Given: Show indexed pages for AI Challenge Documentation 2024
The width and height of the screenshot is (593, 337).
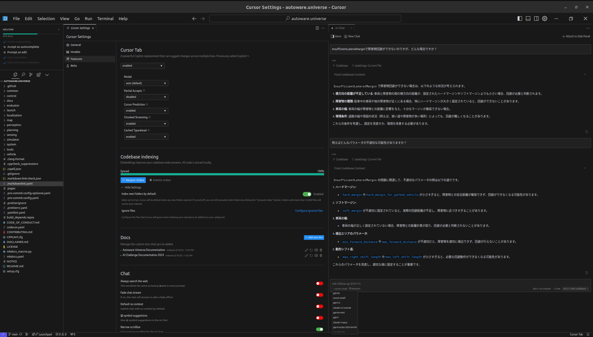Looking at the screenshot, I should click(x=316, y=255).
